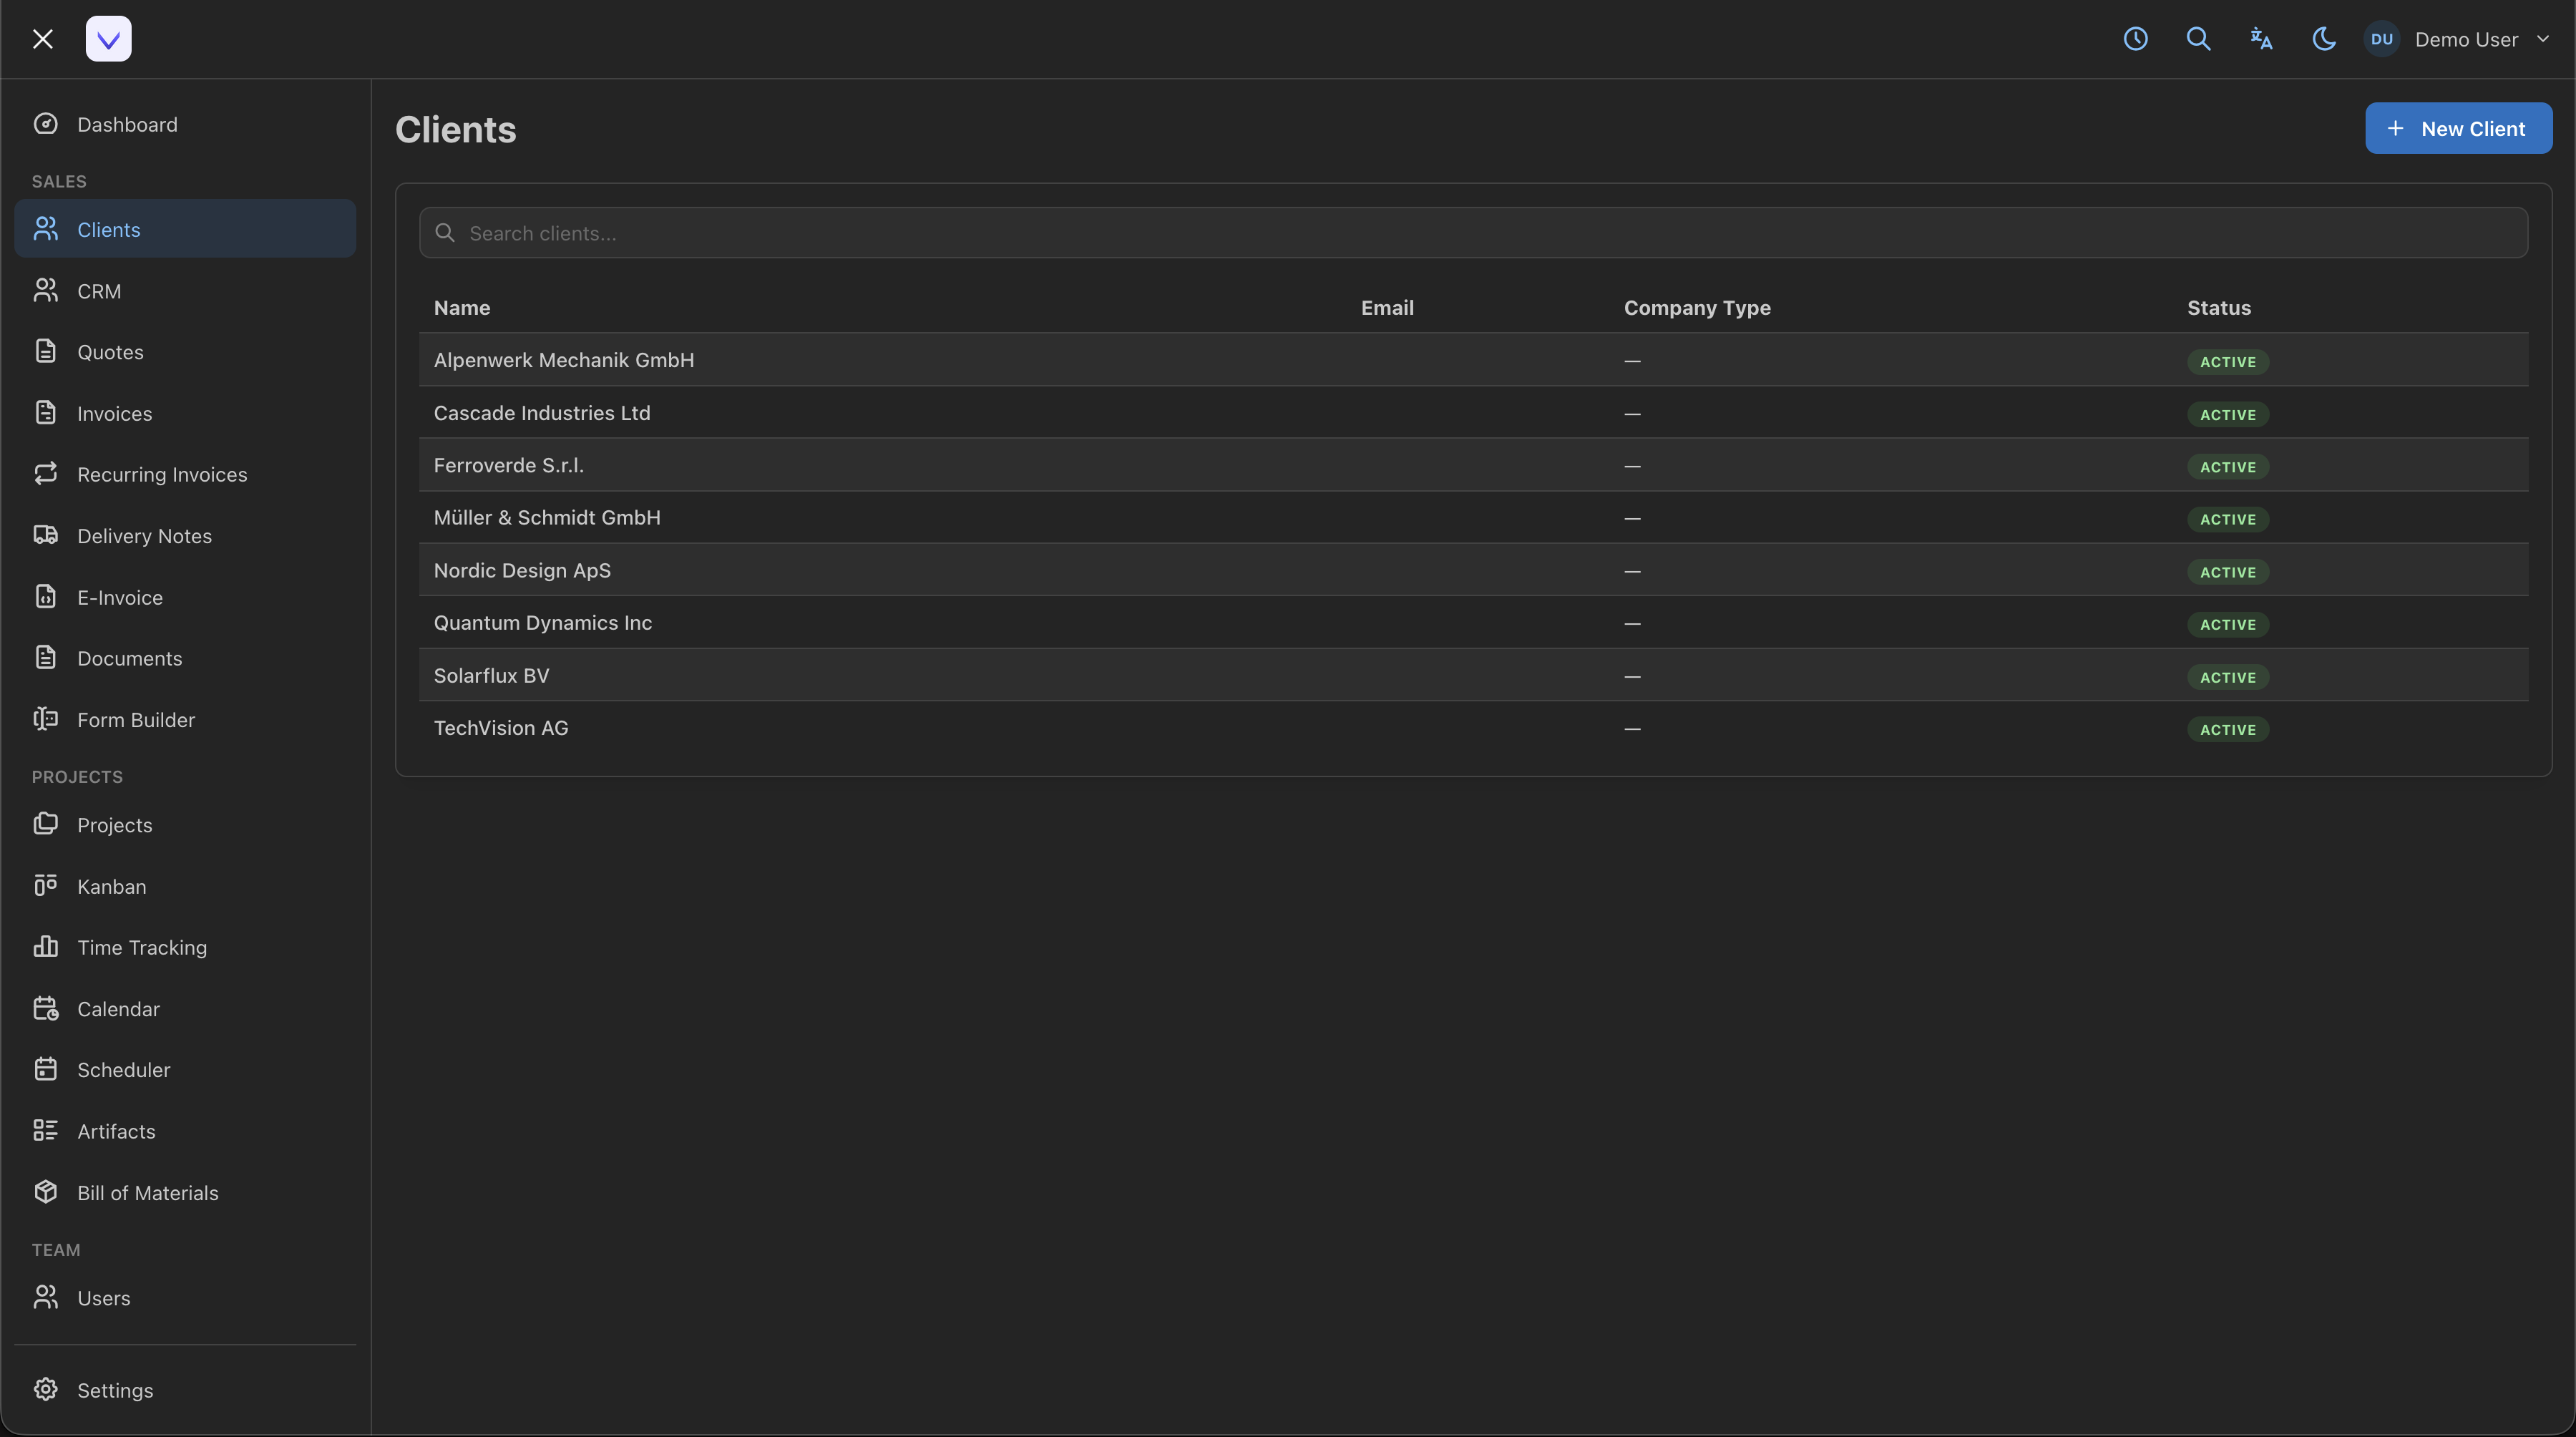Viewport: 2576px width, 1437px height.
Task: Open Settings gear in sidebar
Action: click(46, 1390)
